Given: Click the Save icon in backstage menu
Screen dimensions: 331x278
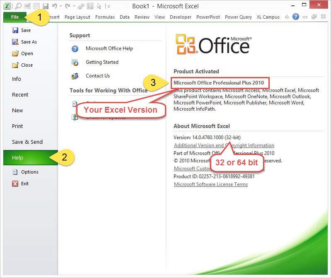Looking at the screenshot, I should point(15,30).
